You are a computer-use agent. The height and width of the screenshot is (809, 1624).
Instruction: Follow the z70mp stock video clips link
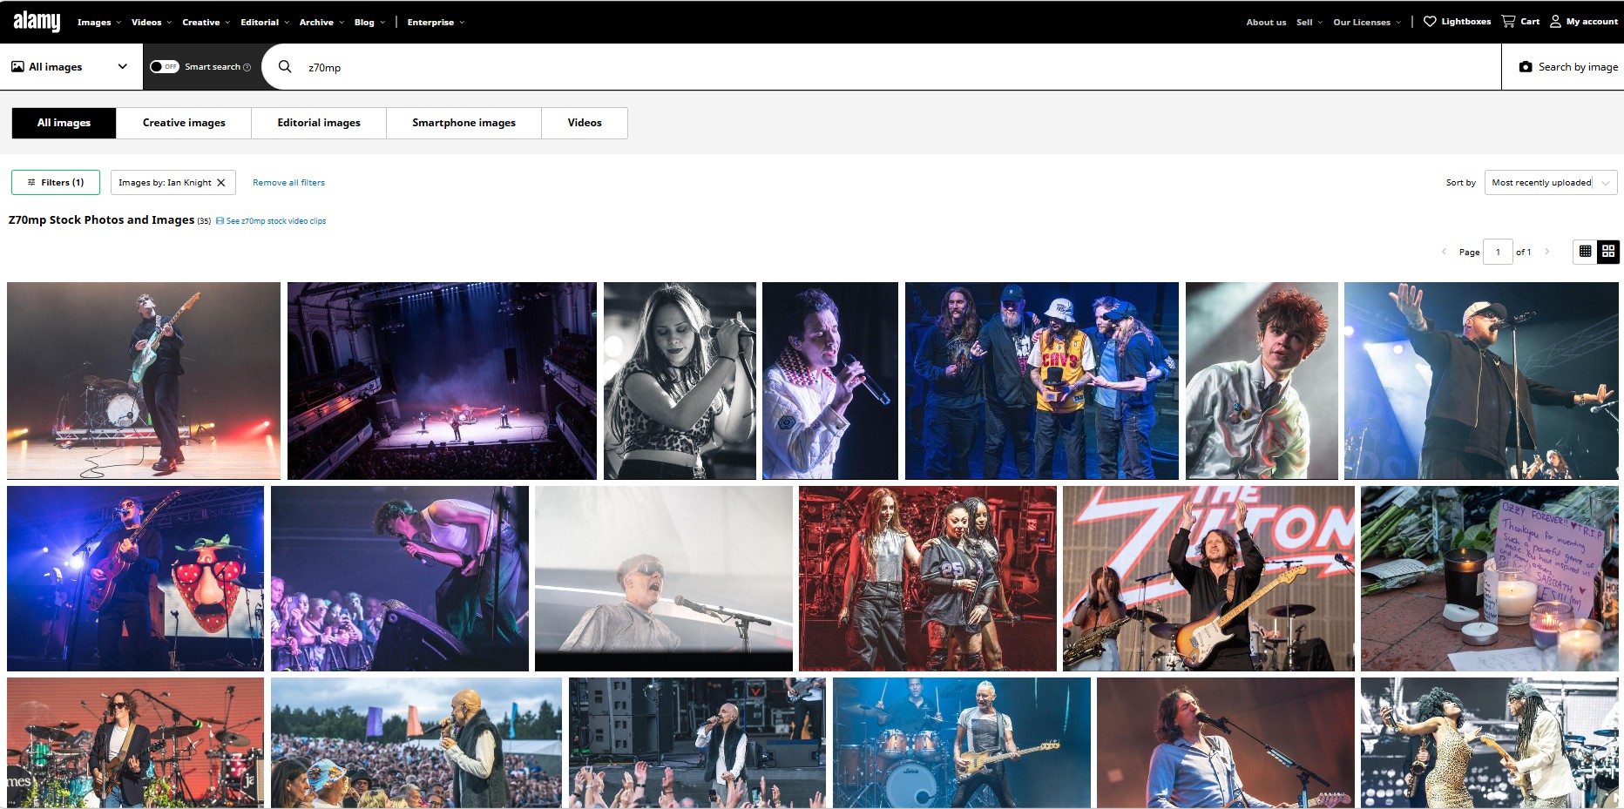tap(275, 221)
